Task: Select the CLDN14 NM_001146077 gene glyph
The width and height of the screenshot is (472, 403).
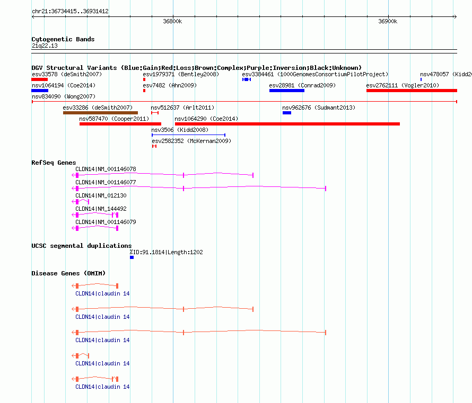Action: [199, 188]
